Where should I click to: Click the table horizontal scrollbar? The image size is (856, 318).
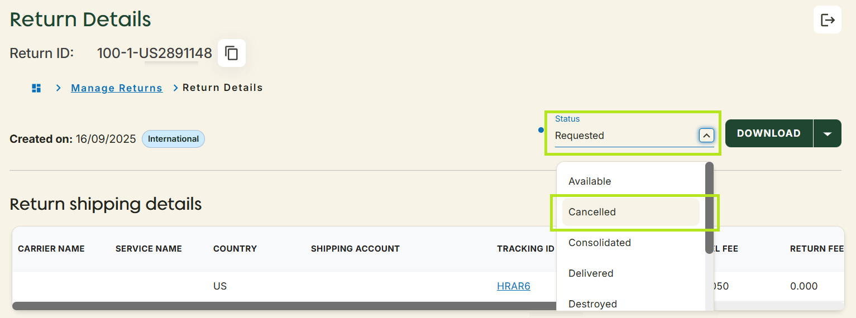279,306
